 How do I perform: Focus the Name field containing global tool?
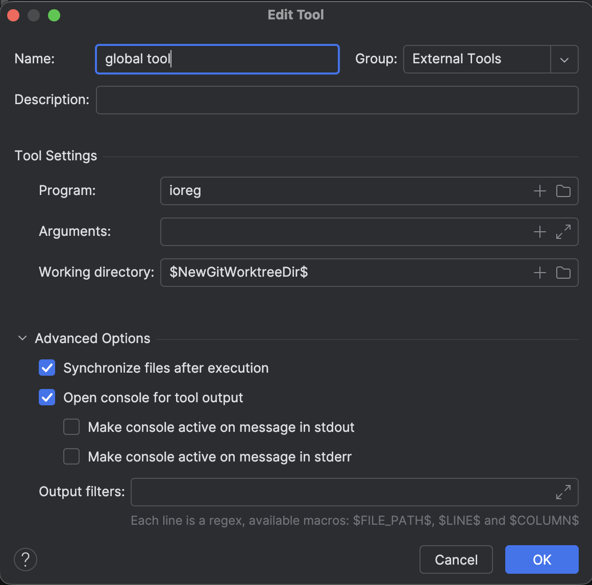[x=217, y=59]
